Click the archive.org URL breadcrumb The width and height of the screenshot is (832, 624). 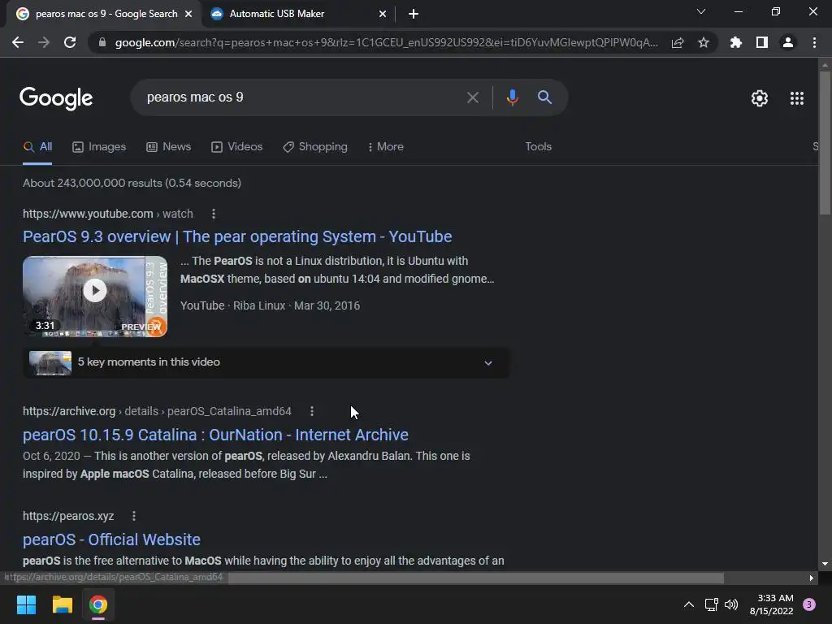click(x=157, y=411)
